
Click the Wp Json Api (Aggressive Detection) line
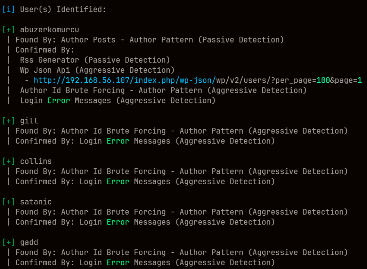[x=97, y=70]
